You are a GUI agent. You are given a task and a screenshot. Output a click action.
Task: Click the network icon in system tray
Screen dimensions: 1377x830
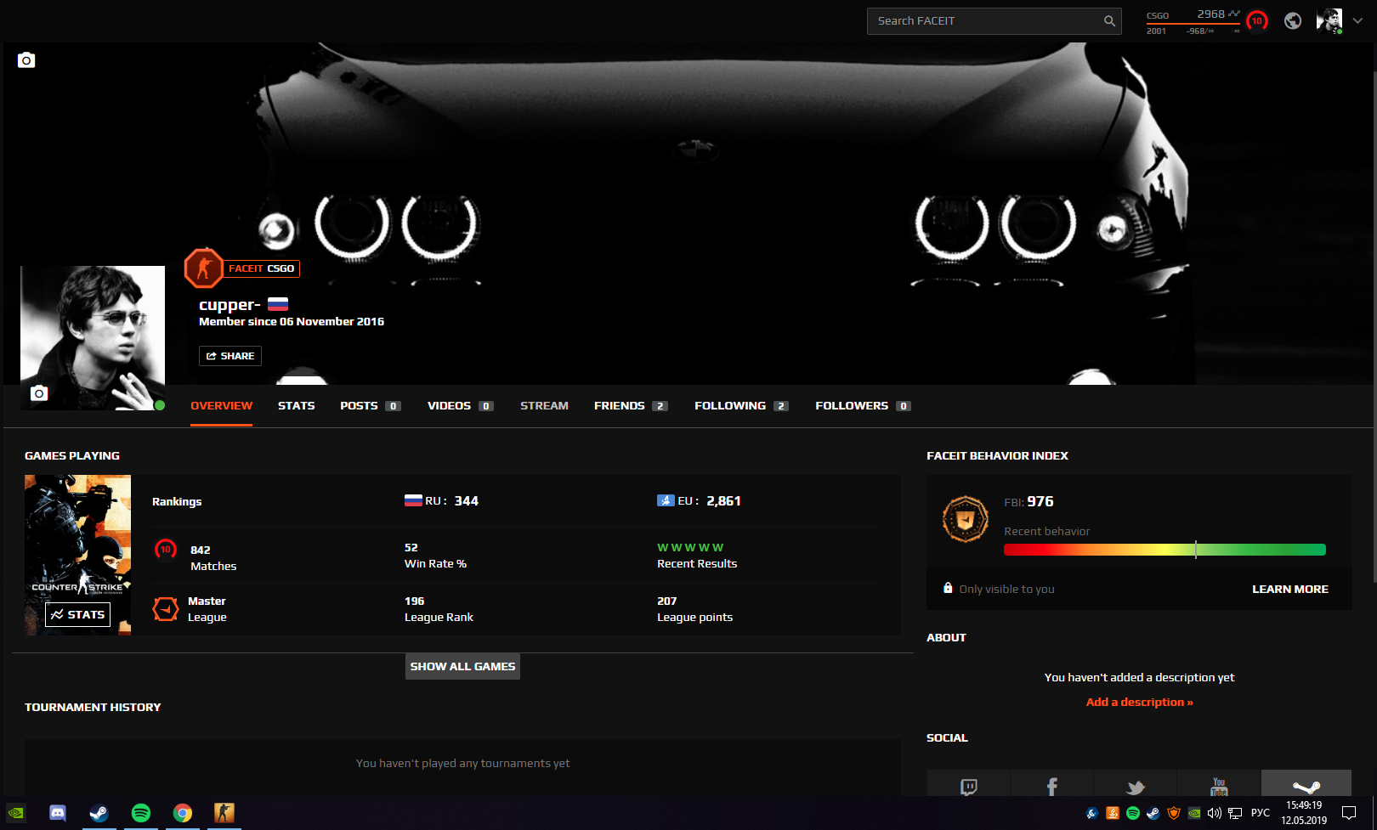(x=1235, y=813)
